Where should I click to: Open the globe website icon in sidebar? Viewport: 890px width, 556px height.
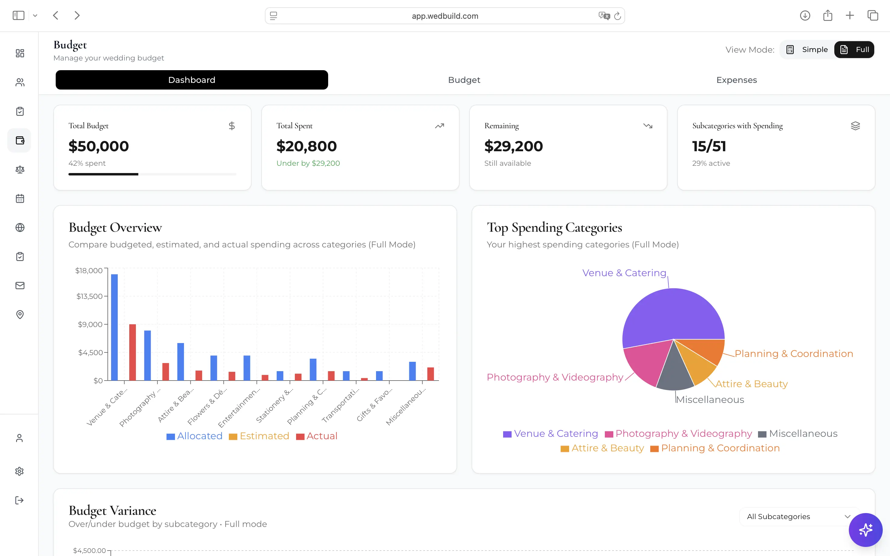(x=20, y=227)
